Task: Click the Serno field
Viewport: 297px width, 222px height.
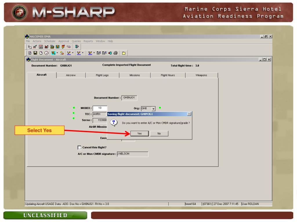Action: [x=100, y=120]
